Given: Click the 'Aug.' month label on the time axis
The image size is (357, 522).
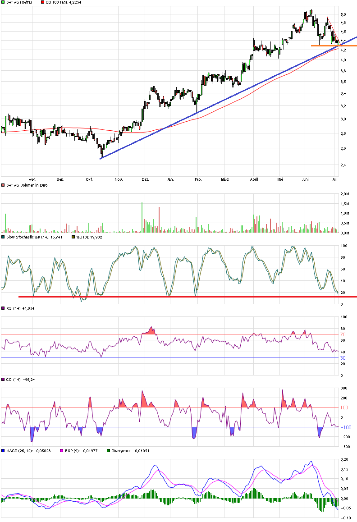Looking at the screenshot, I should coord(32,179).
